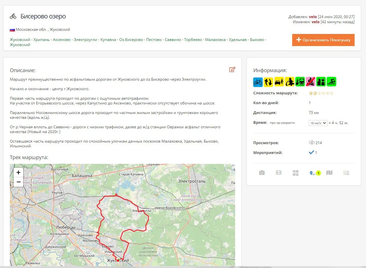
Task: Click the Московская обл., Жуковский location text
Action: pyautogui.click(x=43, y=30)
